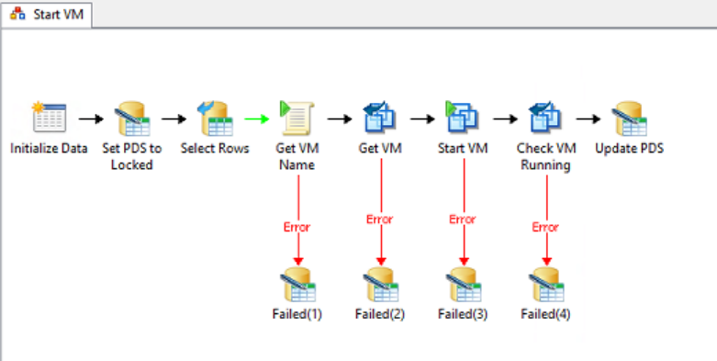The height and width of the screenshot is (361, 717).
Task: Switch to the Start VM runbook tab
Action: click(47, 15)
